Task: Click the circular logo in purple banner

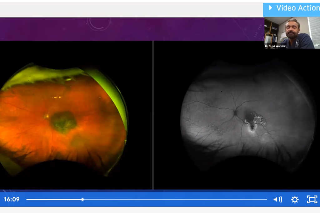Action: pos(99,22)
